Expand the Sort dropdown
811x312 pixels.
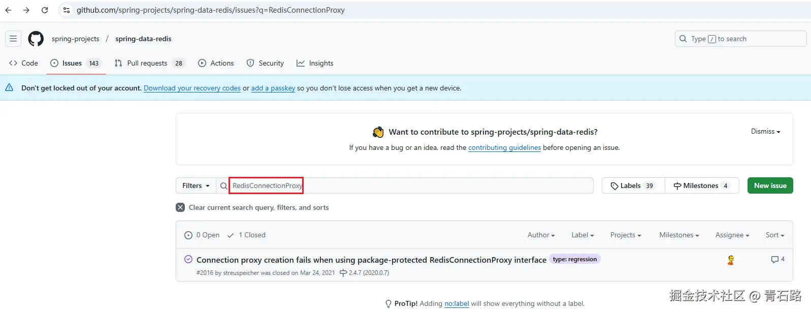(775, 235)
